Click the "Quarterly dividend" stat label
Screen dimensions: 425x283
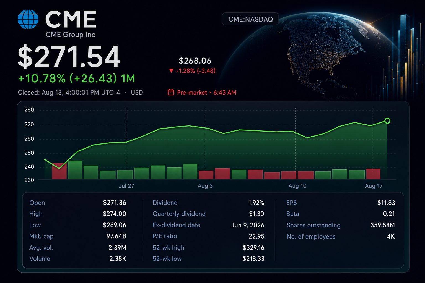(x=179, y=214)
